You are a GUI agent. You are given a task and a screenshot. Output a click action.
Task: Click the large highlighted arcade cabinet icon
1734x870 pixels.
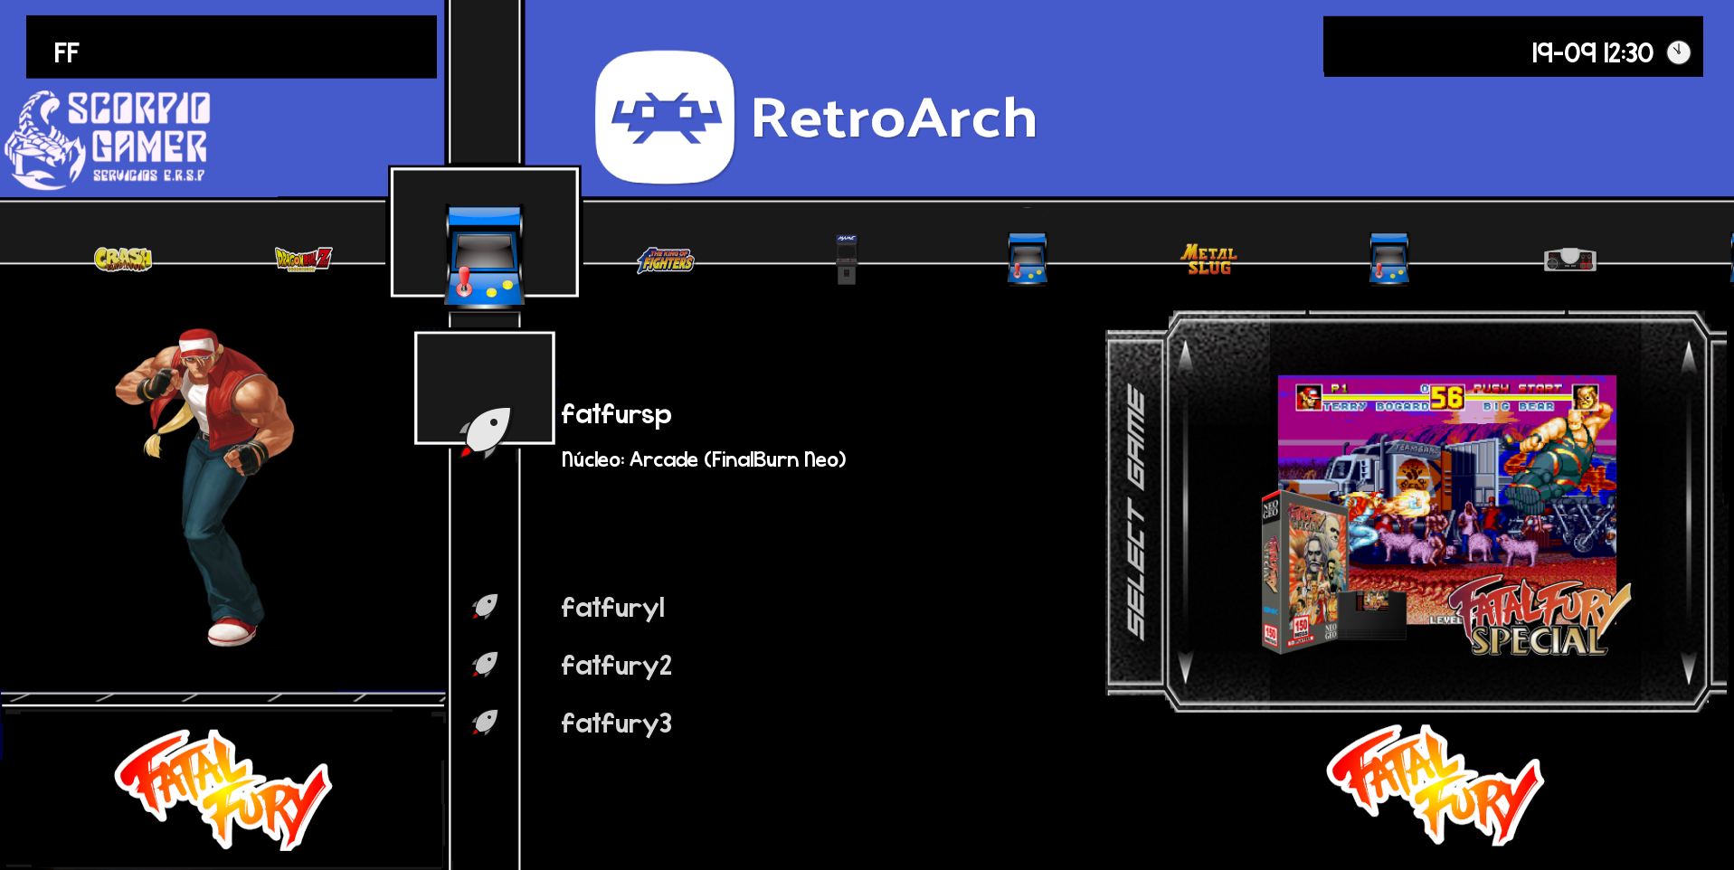click(x=485, y=254)
